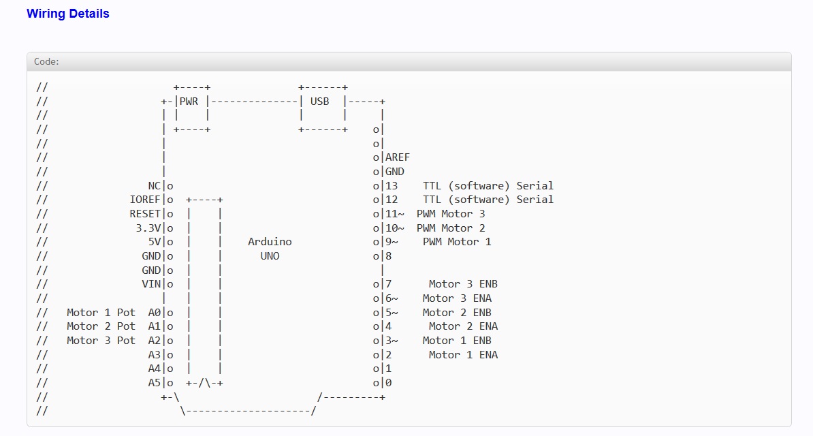
Task: Click the PWR box label
Action: 189,102
